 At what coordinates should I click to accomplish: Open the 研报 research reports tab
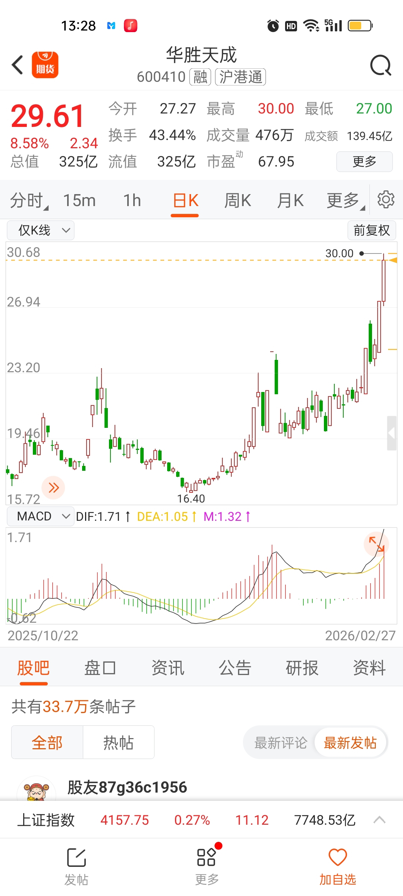302,668
